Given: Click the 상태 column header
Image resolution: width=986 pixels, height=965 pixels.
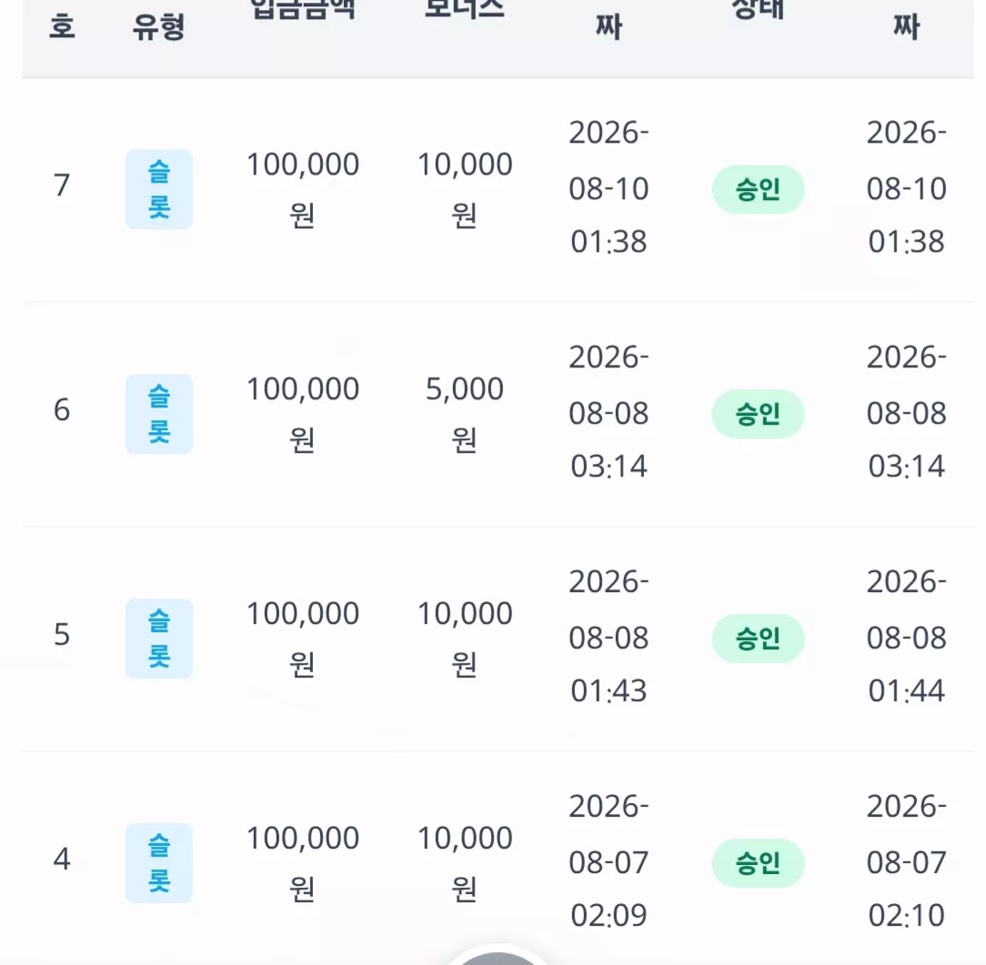Looking at the screenshot, I should click(x=758, y=9).
